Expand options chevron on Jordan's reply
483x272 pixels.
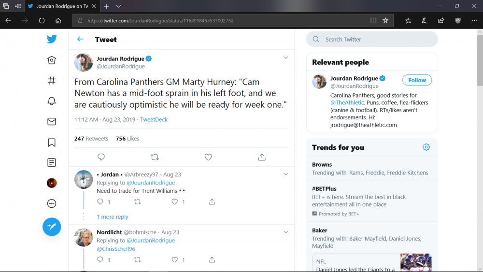click(286, 174)
